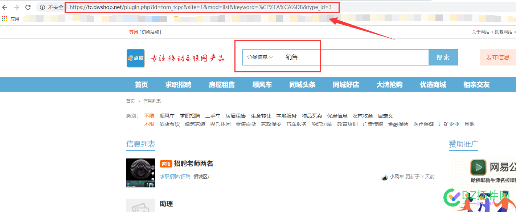Go to 优选商城 navigation tab

pos(433,85)
